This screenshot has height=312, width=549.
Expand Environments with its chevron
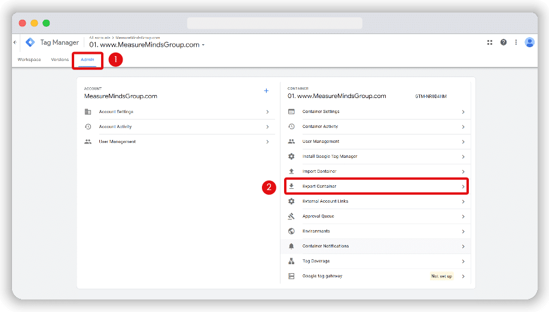[x=463, y=231]
